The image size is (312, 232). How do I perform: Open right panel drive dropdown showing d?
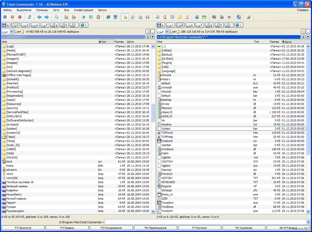163,32
